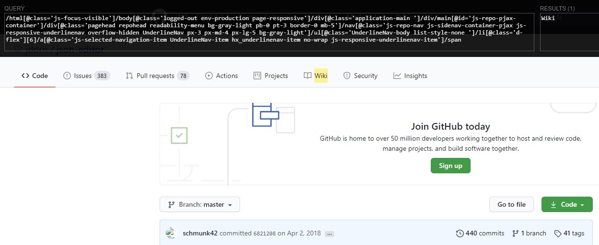
Task: Click the green Sign up button
Action: tap(450, 166)
